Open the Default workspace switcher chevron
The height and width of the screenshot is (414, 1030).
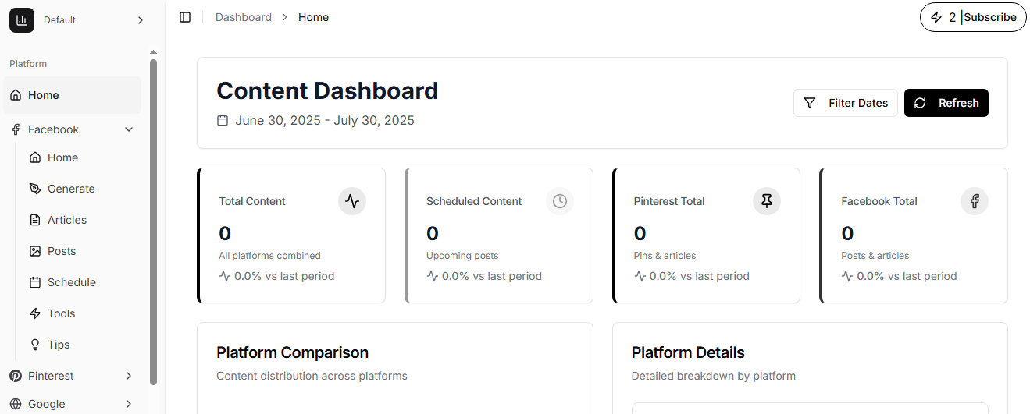[141, 20]
